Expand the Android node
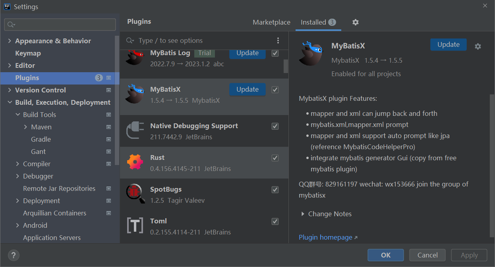Screen dimensions: 495x267 coord(17,225)
